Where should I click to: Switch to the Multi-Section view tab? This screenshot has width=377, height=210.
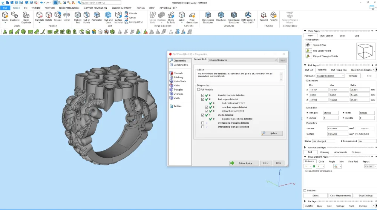pos(326,35)
